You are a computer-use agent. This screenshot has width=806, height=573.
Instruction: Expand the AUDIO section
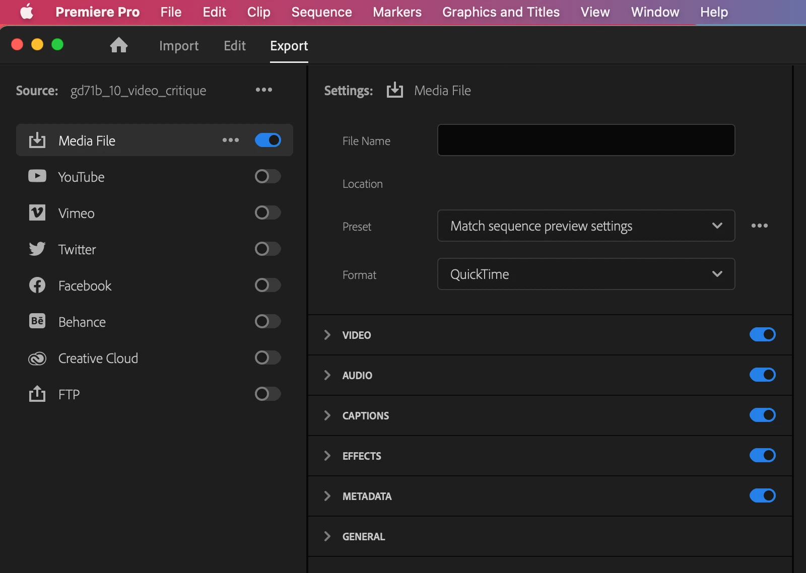pos(327,375)
